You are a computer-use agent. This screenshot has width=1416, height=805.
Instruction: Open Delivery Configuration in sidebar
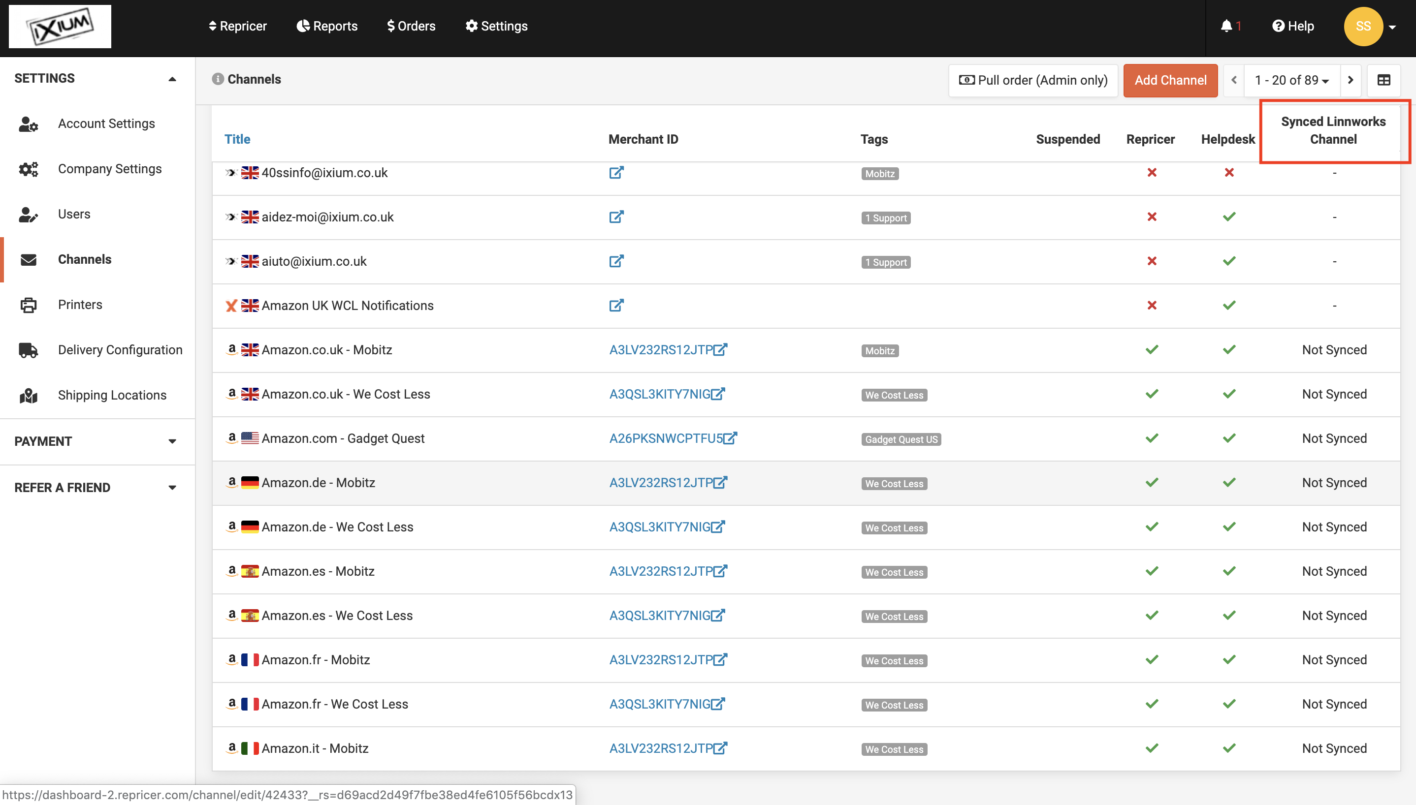coord(120,350)
